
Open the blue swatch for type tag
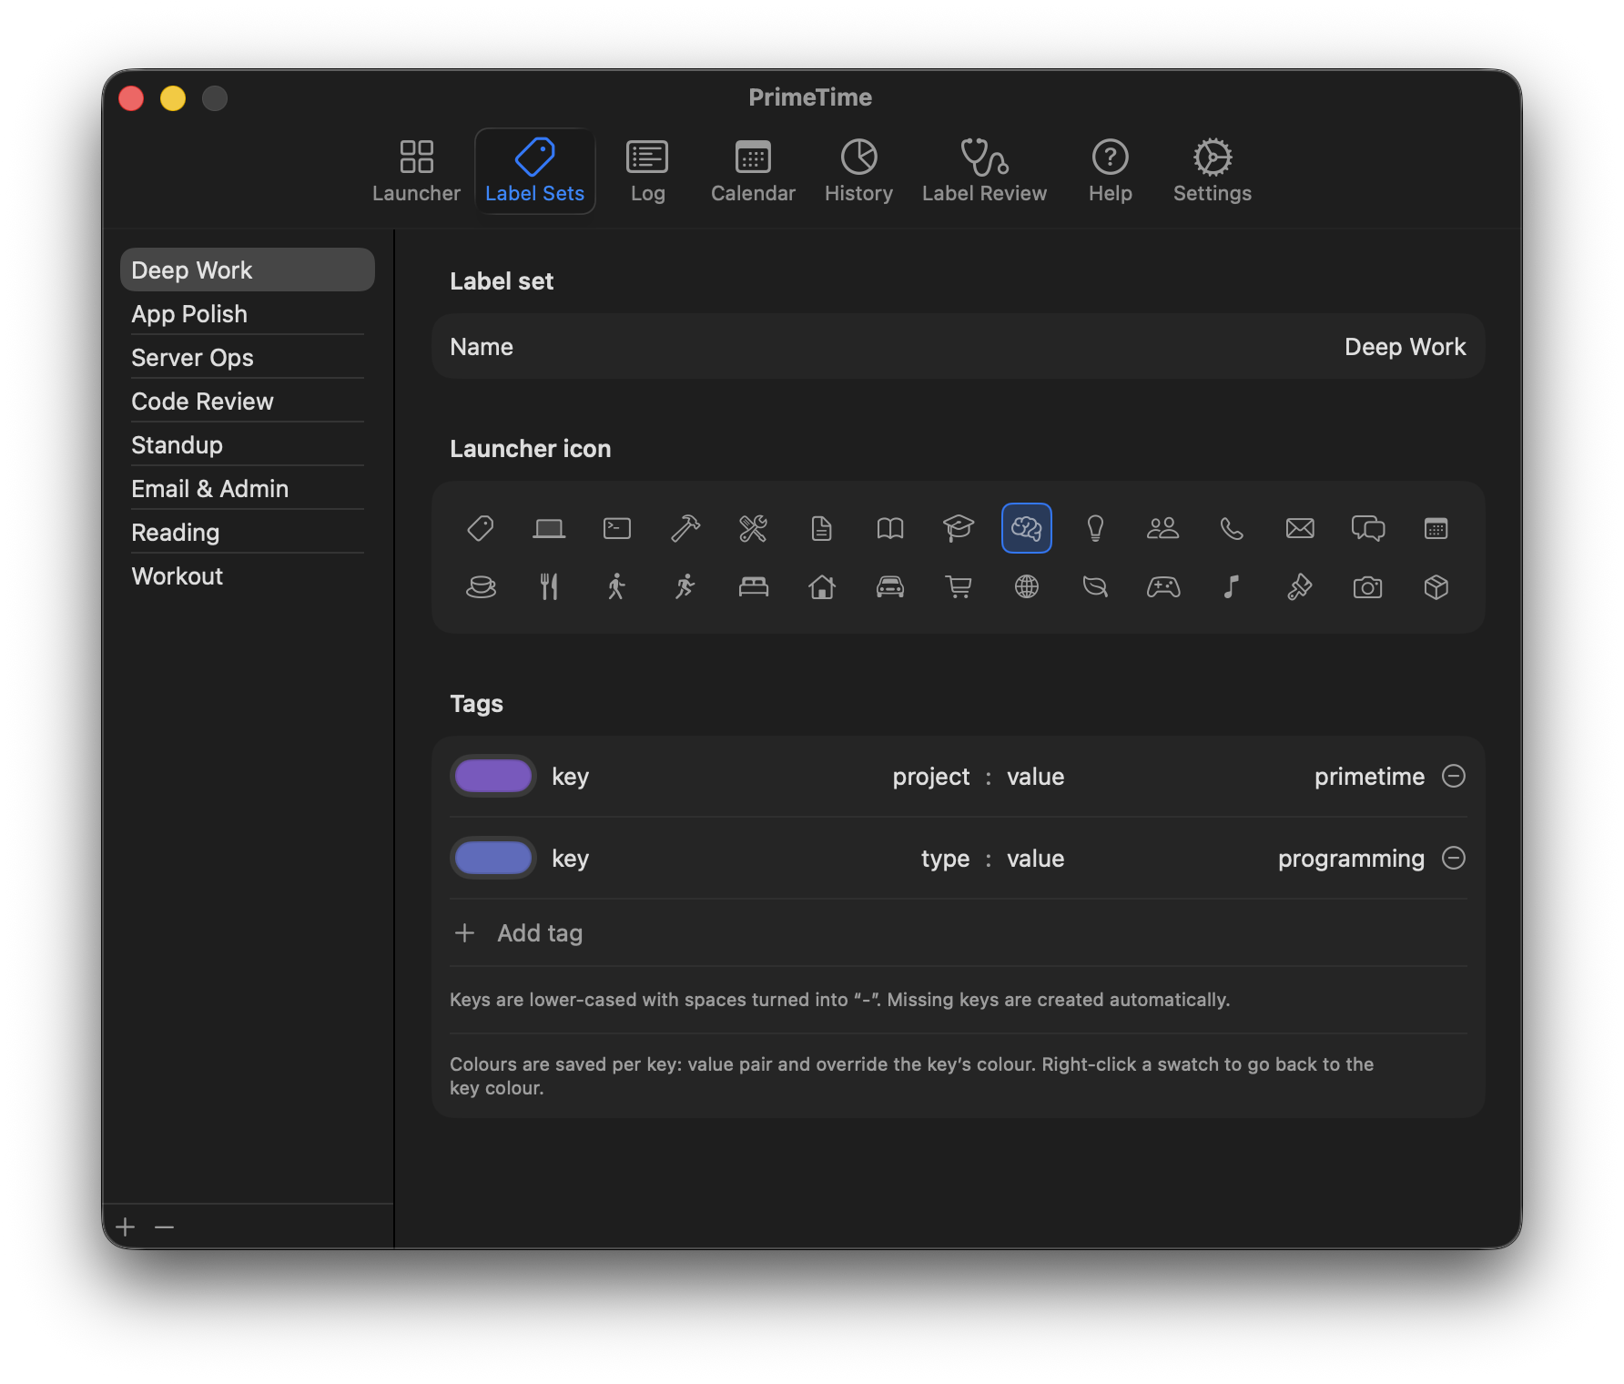(x=493, y=858)
